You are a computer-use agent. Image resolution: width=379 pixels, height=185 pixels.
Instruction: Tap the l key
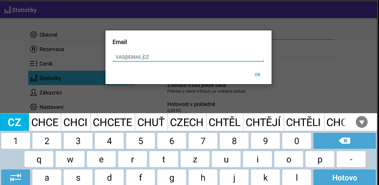point(297,178)
